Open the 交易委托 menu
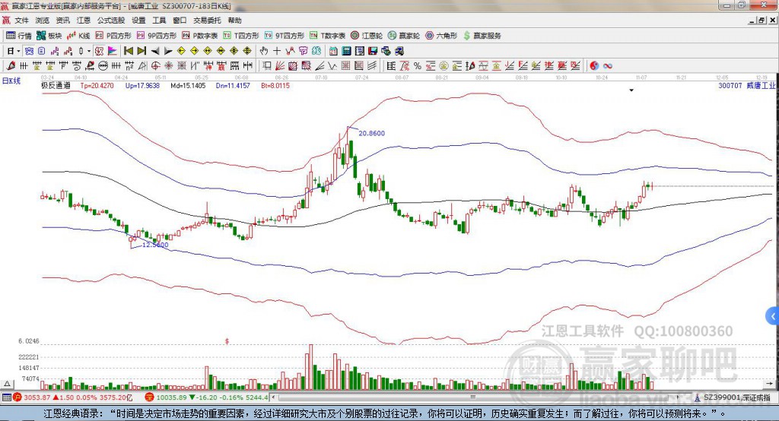779x421 pixels. [x=207, y=21]
